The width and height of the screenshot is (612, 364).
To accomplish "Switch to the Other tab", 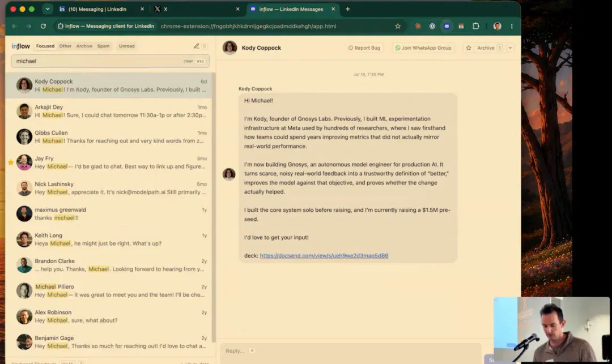I will tap(65, 46).
